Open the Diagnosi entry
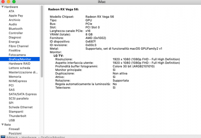Viewport: 201px width, 138px height. pyautogui.click(x=15, y=37)
